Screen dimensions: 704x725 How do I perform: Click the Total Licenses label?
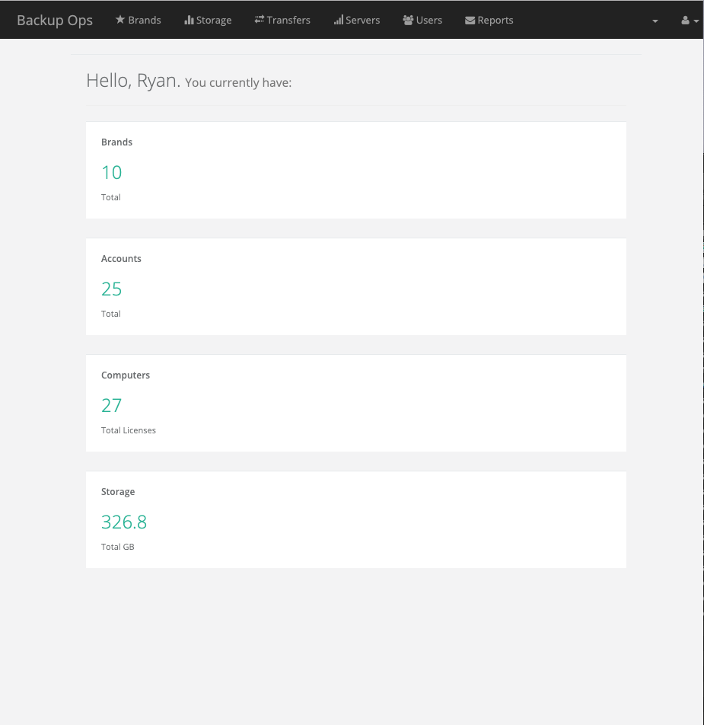point(129,430)
